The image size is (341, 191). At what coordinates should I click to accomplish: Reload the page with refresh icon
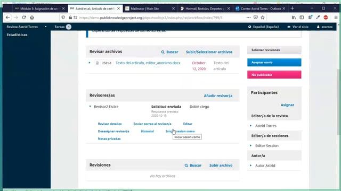click(x=24, y=18)
